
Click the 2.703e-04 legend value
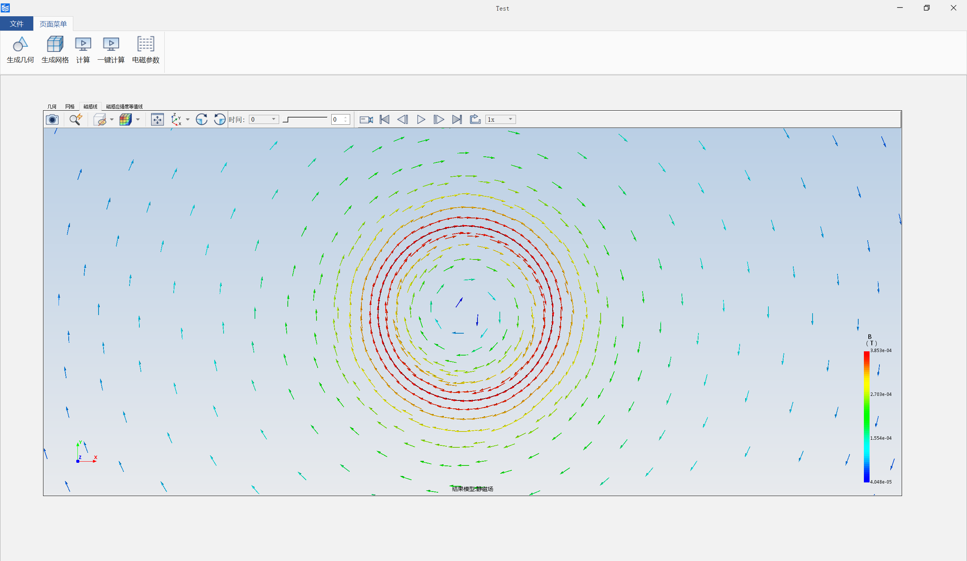tap(880, 394)
